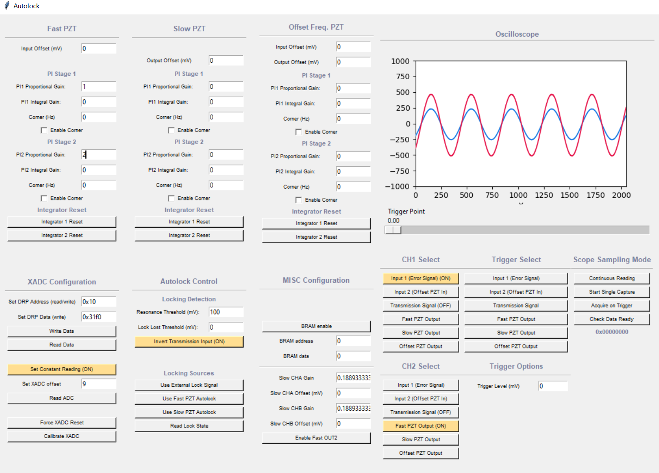Click Write Data in XADC Configuration
The width and height of the screenshot is (659, 473).
[x=62, y=331]
